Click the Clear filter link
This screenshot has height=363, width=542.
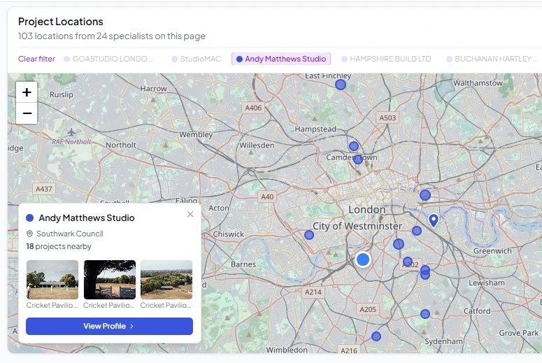click(x=36, y=59)
